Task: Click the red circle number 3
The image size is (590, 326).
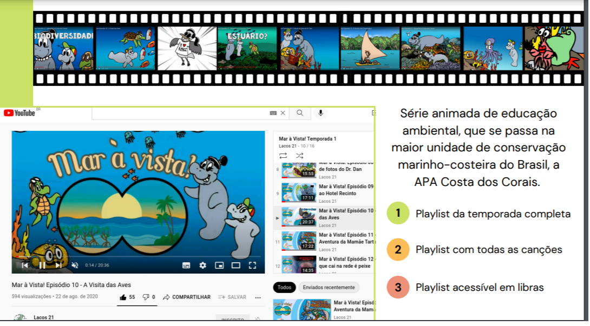Action: point(398,287)
